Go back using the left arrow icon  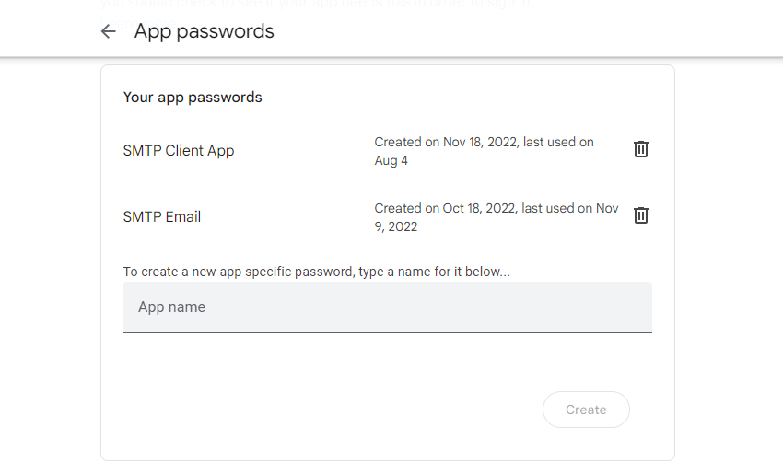point(109,31)
